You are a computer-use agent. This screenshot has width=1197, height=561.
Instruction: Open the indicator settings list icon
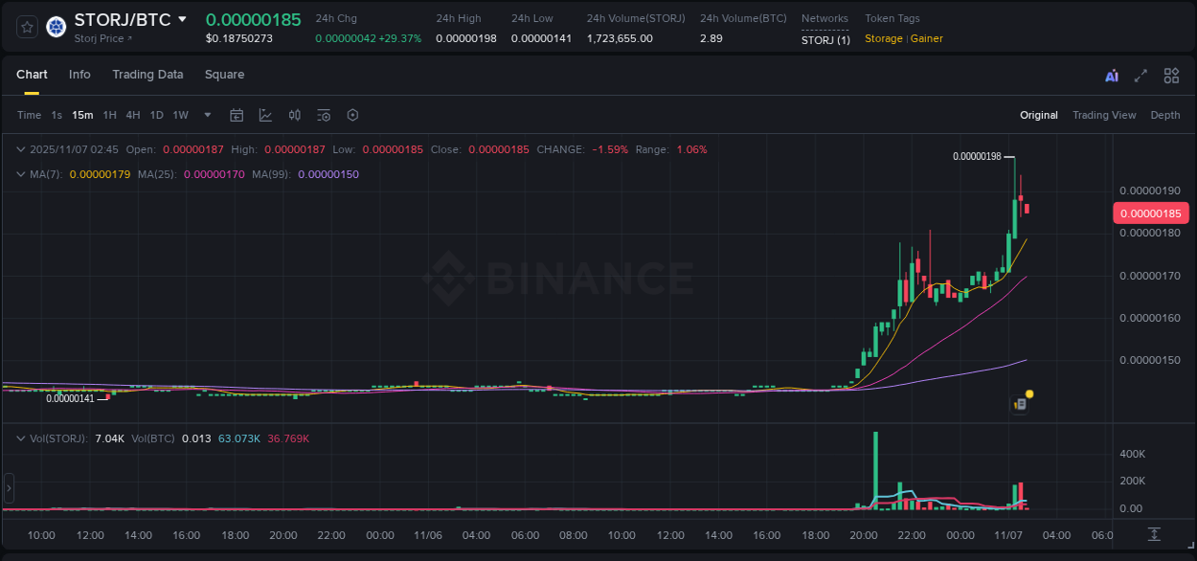pos(324,114)
